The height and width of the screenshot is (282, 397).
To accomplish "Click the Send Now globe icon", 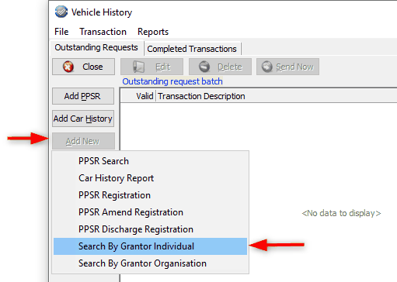I will tap(266, 67).
